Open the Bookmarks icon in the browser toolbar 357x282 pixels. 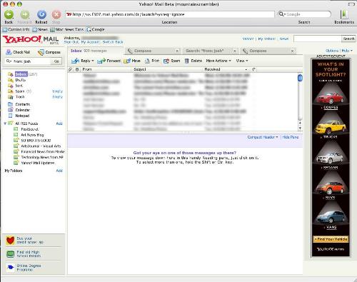click(x=344, y=14)
